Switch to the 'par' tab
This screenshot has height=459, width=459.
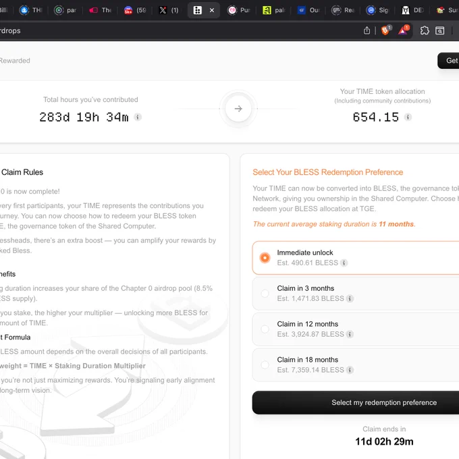tap(65, 10)
